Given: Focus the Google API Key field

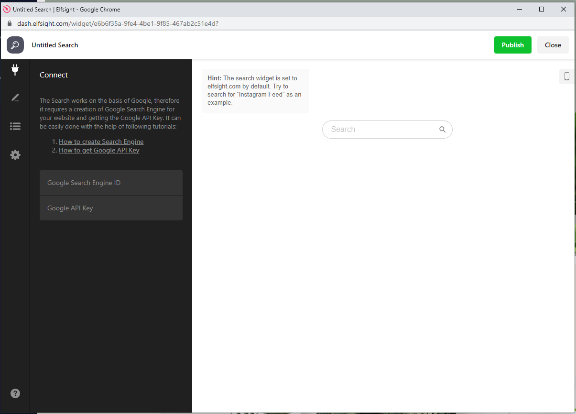Looking at the screenshot, I should (x=111, y=208).
